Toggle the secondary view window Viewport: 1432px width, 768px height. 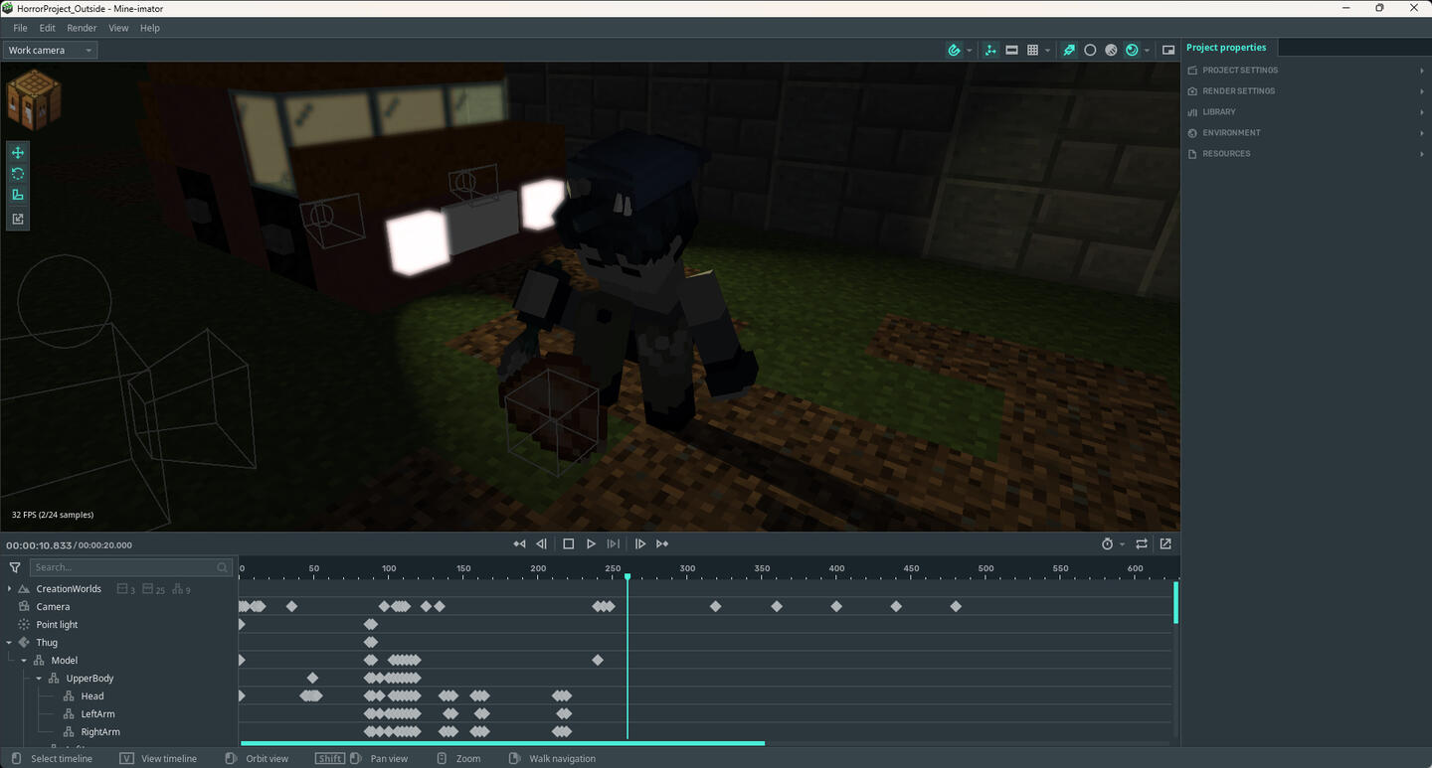(1168, 50)
